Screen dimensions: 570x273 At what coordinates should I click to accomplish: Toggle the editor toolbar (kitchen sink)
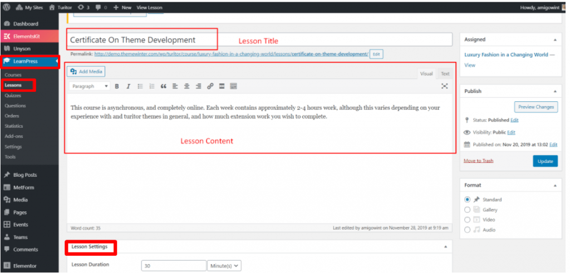tap(234, 86)
